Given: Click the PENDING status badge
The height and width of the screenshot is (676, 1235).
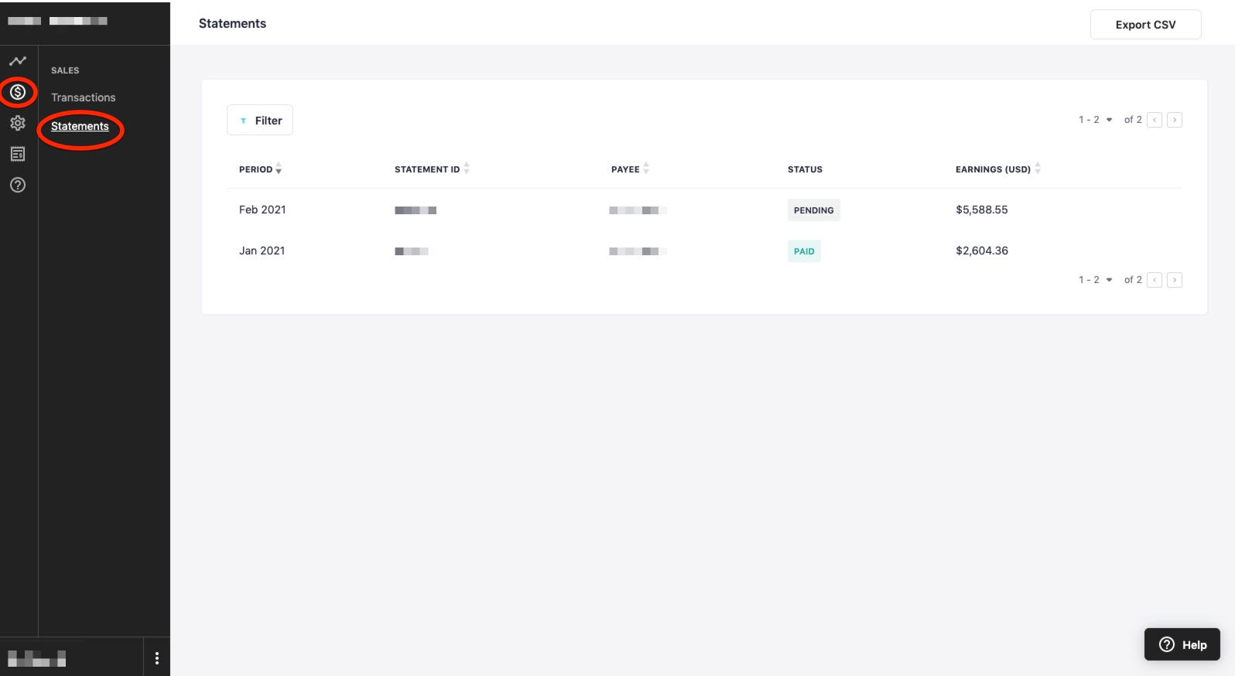Looking at the screenshot, I should click(x=814, y=210).
